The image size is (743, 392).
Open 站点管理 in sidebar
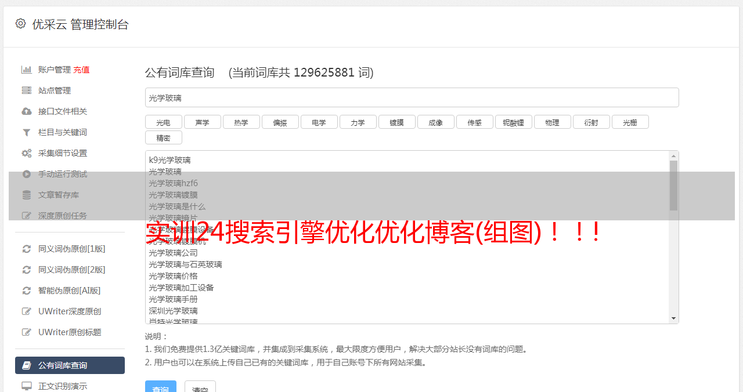coord(55,90)
